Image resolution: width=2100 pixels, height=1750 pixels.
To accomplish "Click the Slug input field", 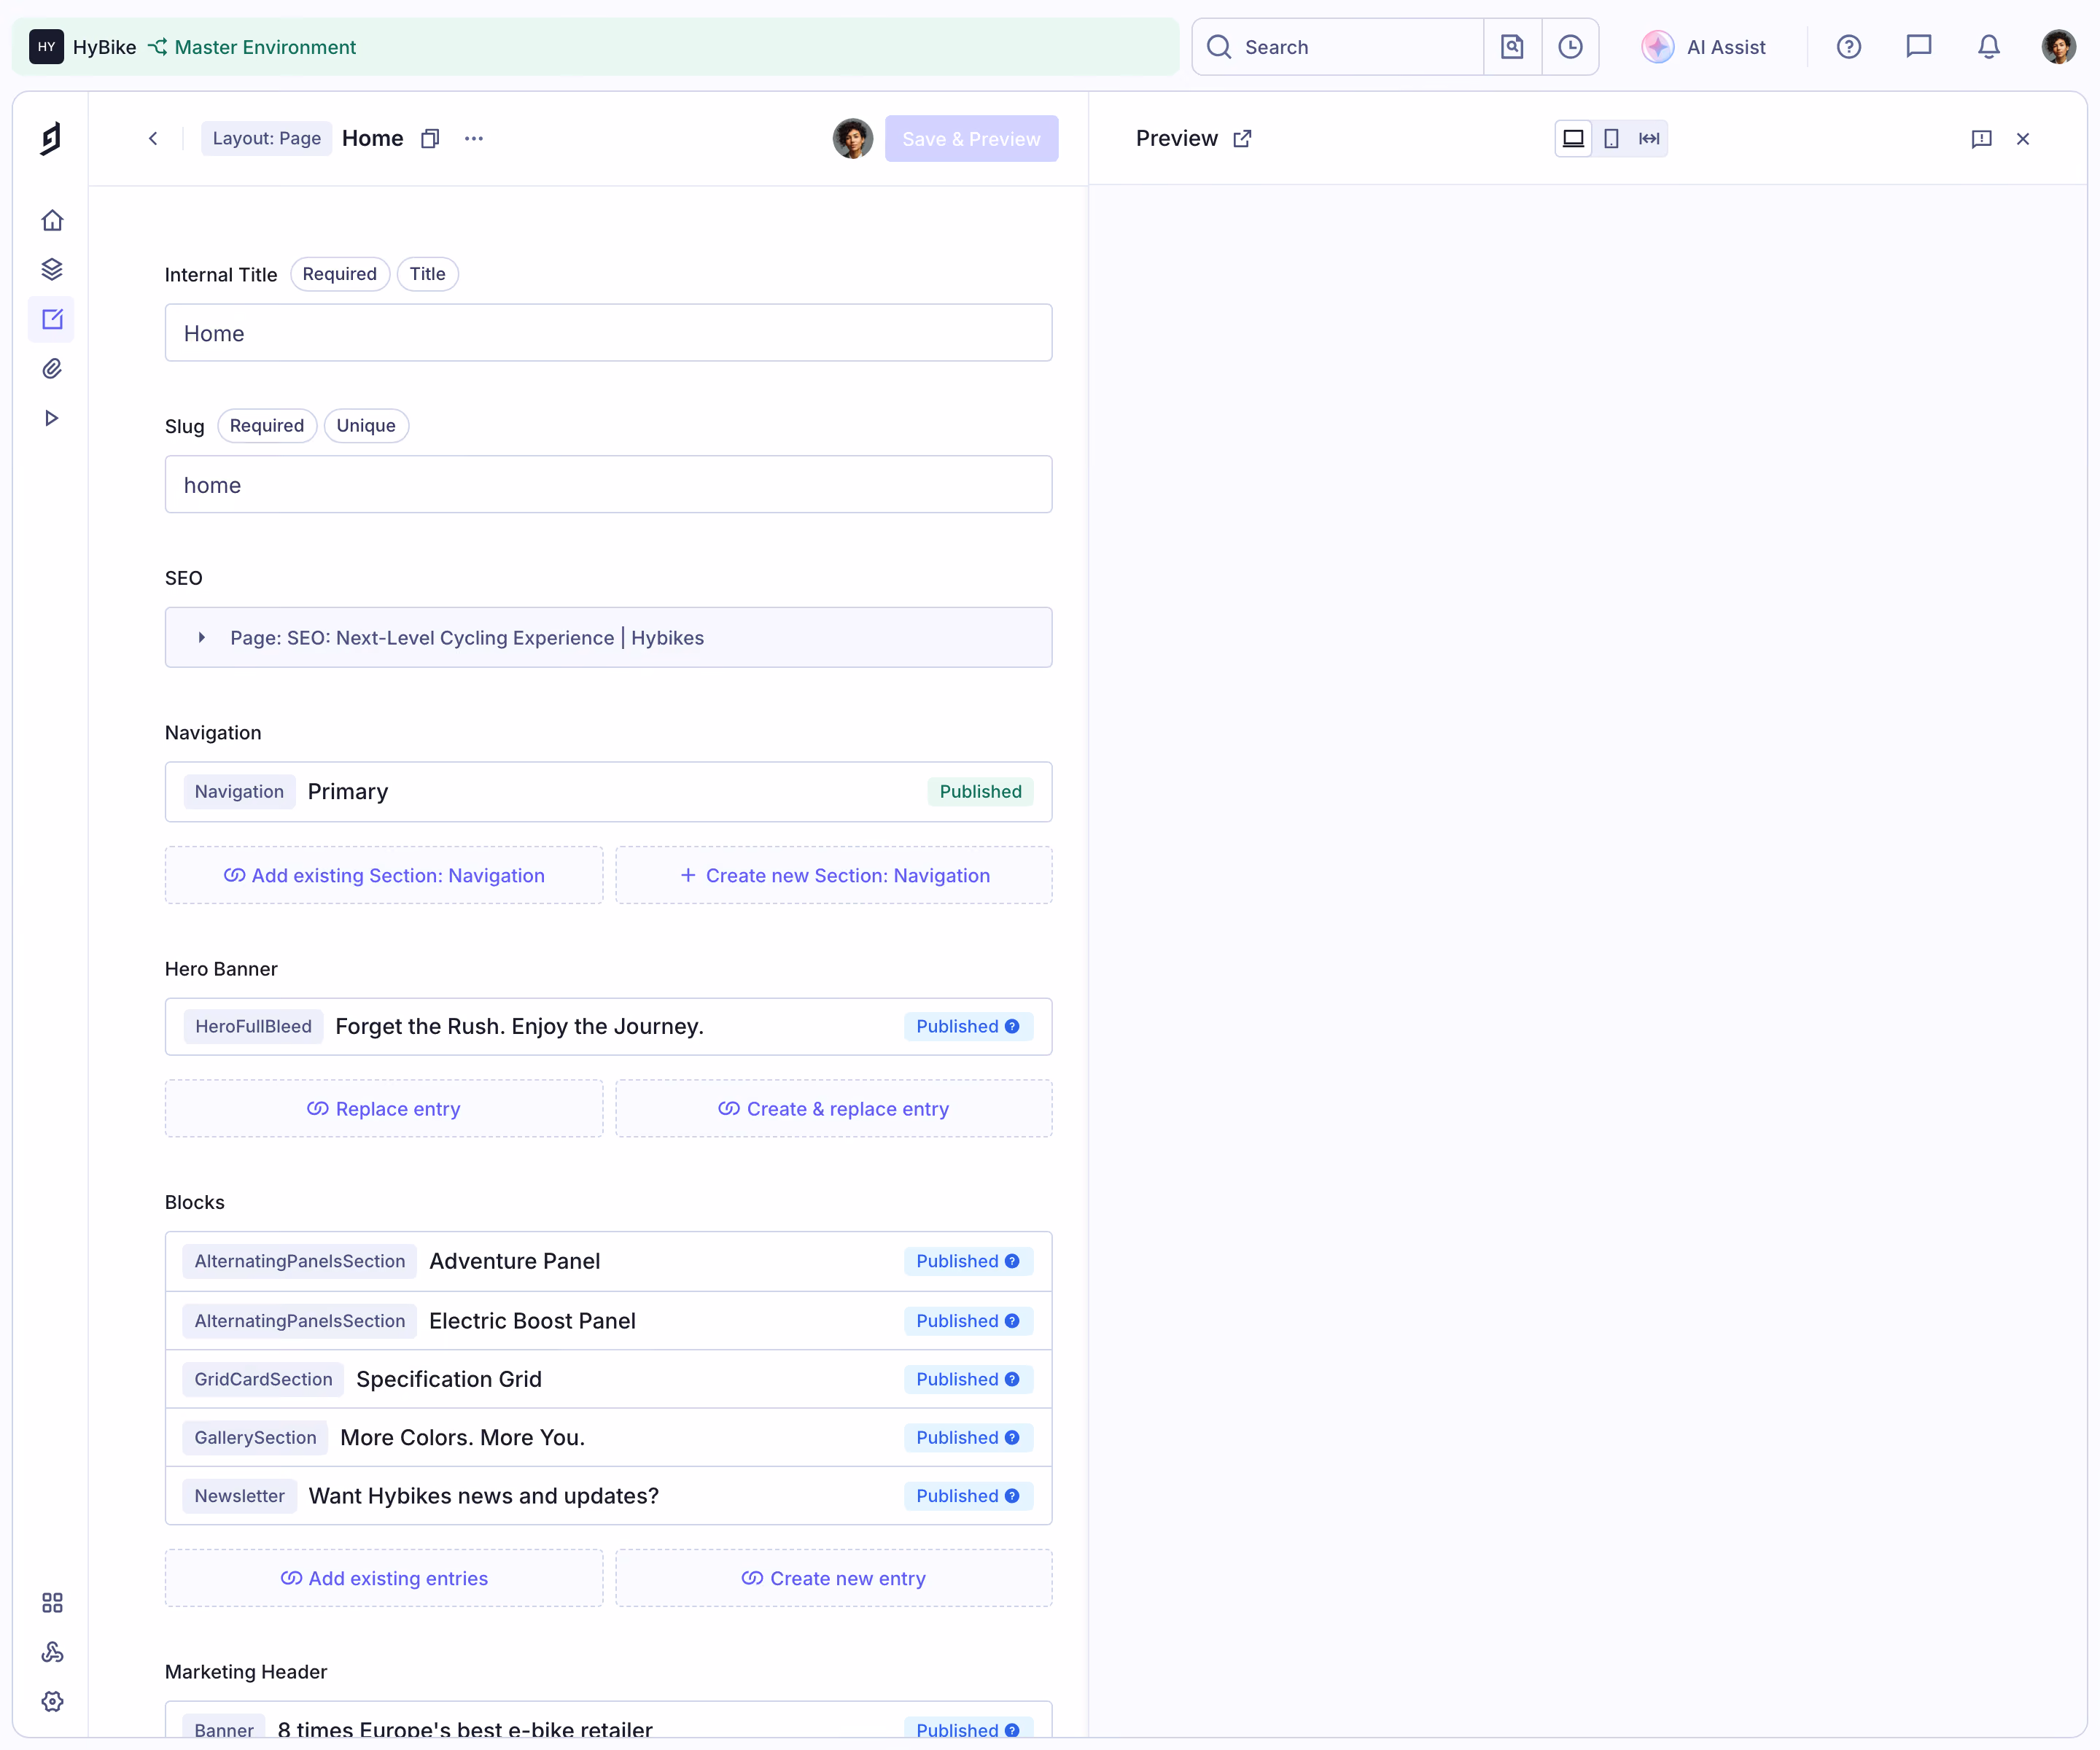I will [608, 485].
